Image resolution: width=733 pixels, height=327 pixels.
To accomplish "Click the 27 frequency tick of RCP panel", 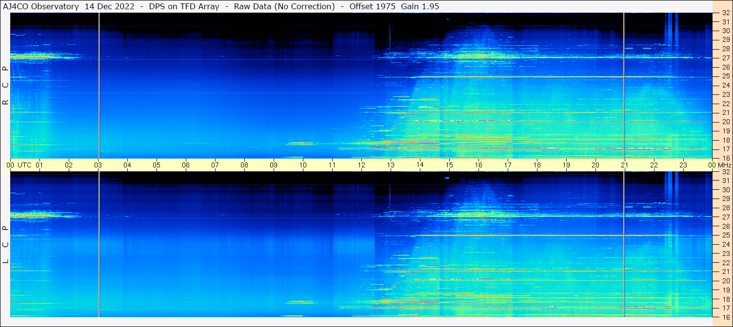I will click(x=725, y=58).
